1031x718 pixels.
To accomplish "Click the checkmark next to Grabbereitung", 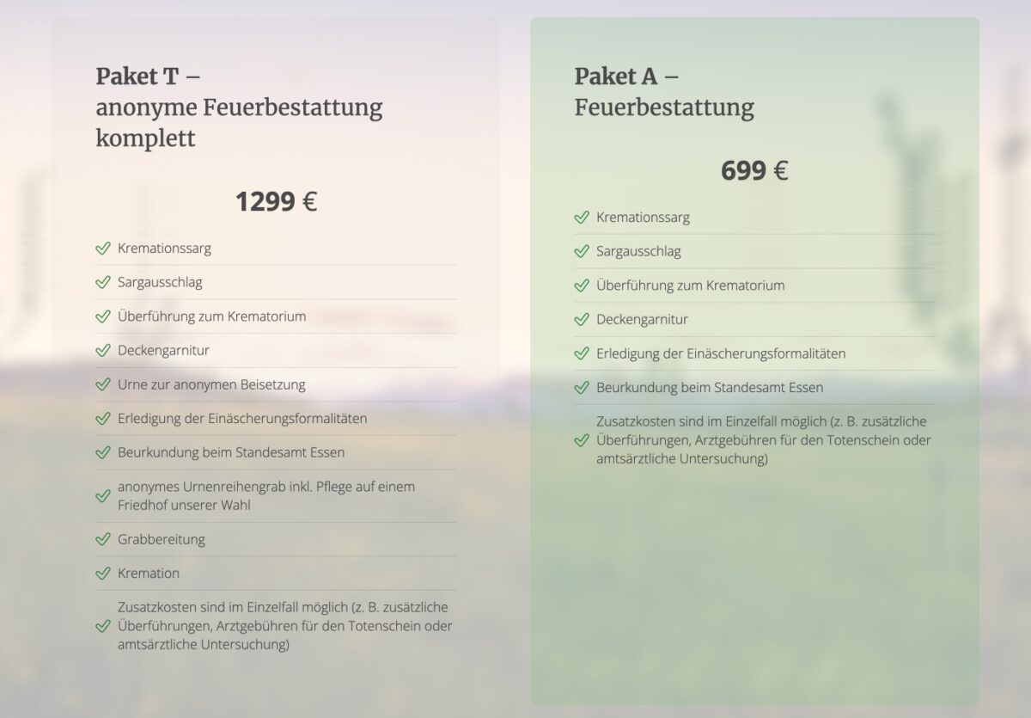I will 103,539.
